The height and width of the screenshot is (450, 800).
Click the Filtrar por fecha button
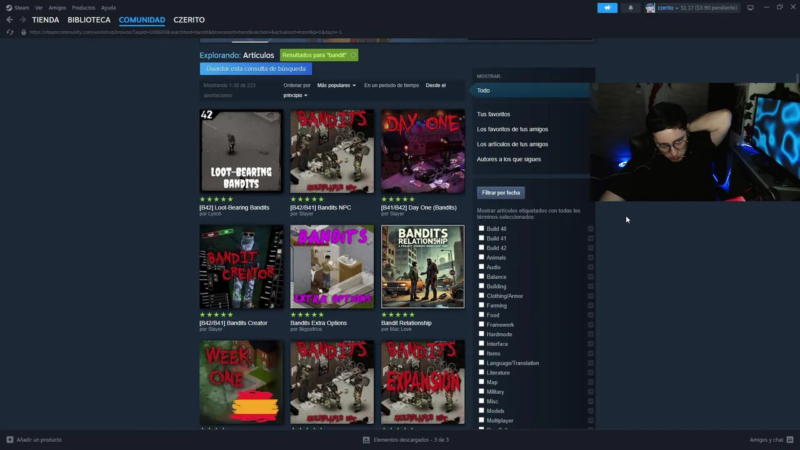point(501,192)
